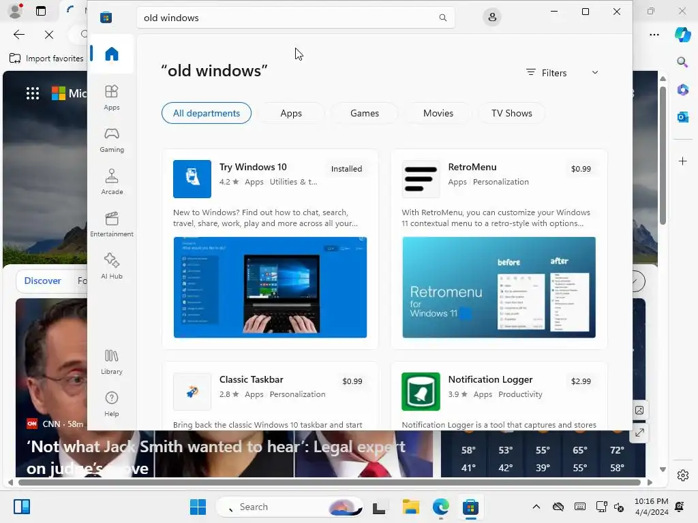Open the Try Windows 10 app title
Screen dimensions: 698x523
pos(253,168)
